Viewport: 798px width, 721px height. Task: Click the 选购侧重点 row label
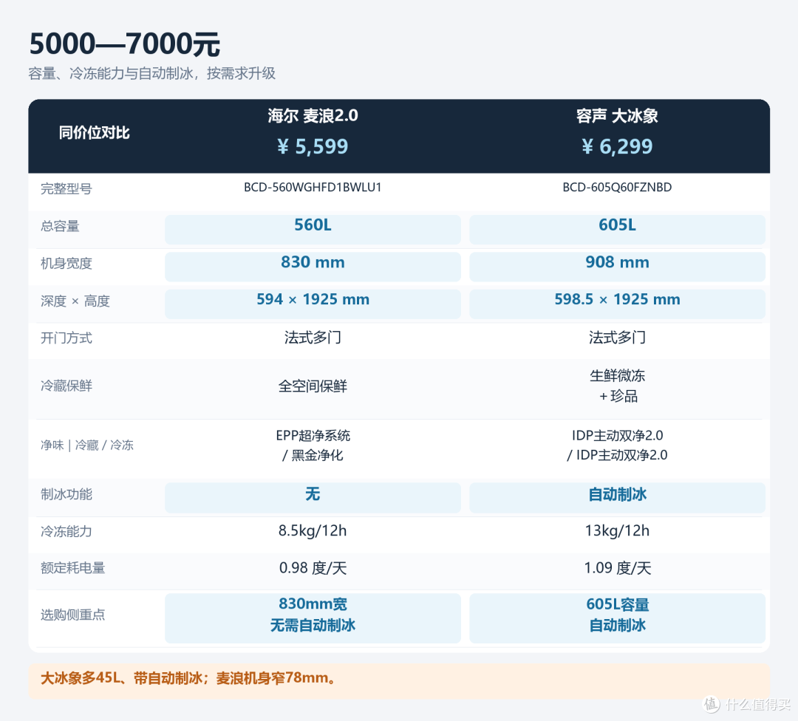tap(72, 615)
